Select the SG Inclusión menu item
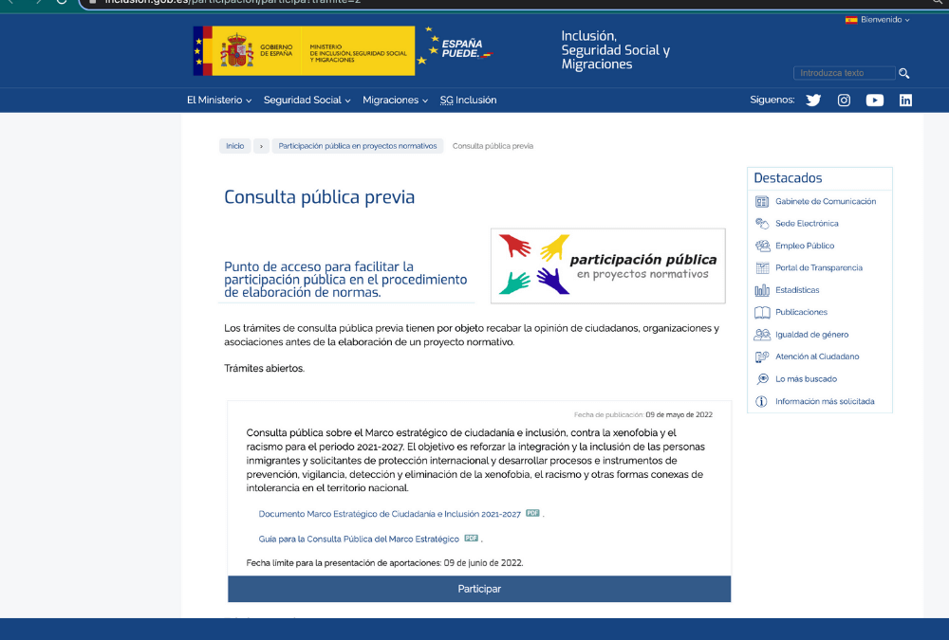Image resolution: width=949 pixels, height=640 pixels. point(468,101)
